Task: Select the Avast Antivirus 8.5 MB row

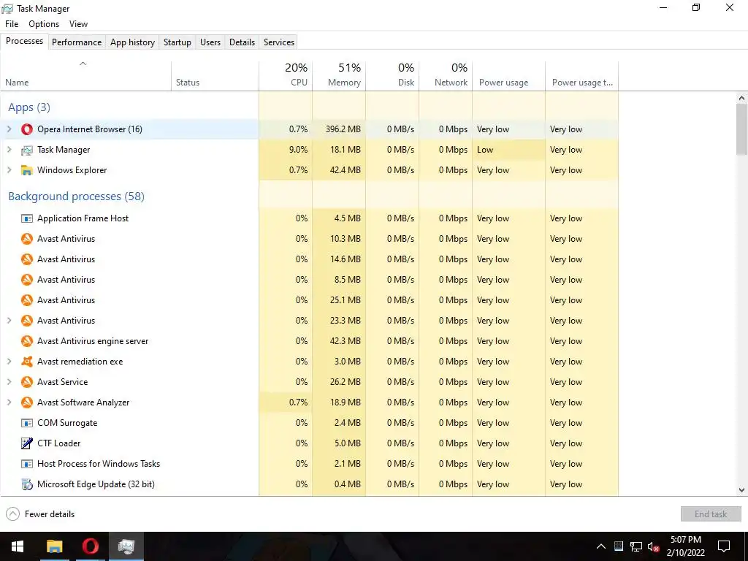Action: (309, 280)
